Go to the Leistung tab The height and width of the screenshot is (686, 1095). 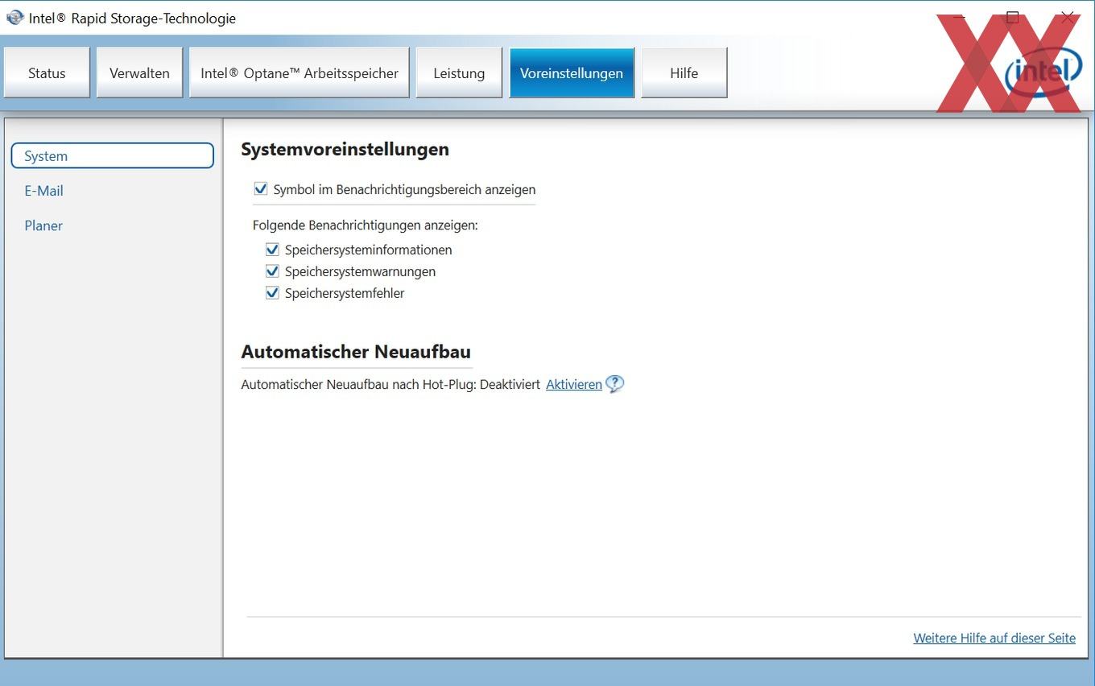click(459, 72)
